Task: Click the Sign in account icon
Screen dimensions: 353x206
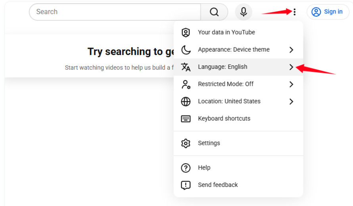Action: tap(316, 12)
